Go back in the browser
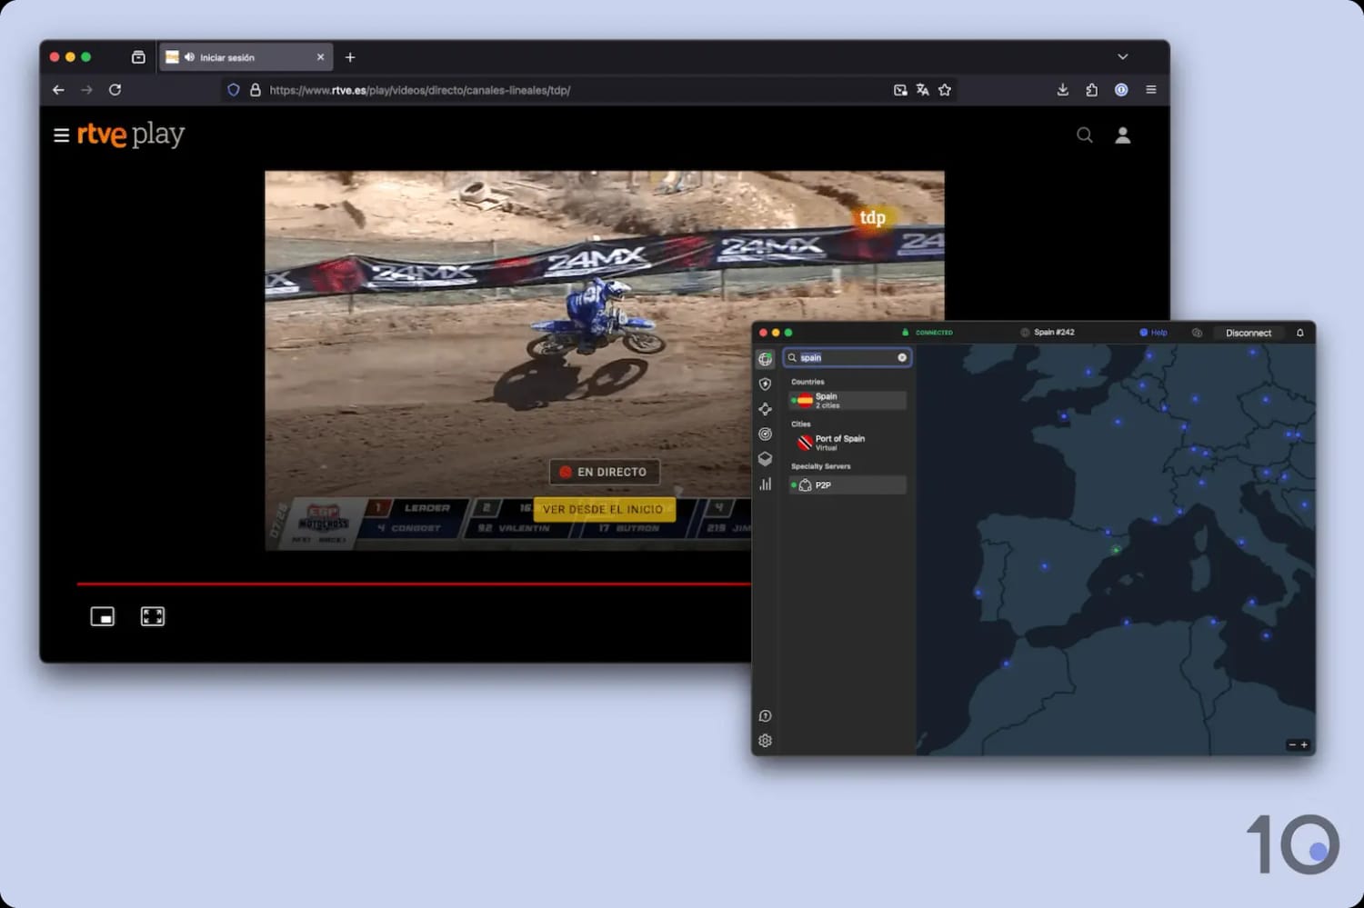 click(58, 90)
